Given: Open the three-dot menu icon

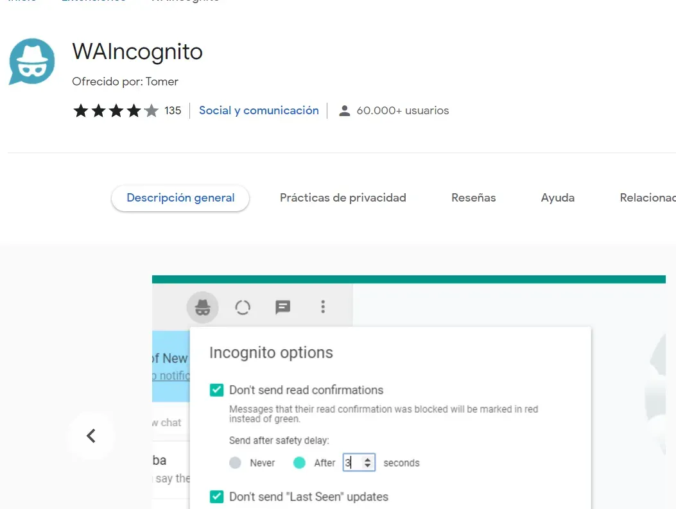Looking at the screenshot, I should [x=323, y=307].
